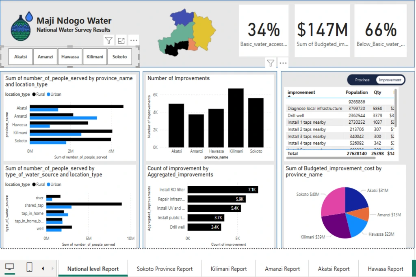Click the previous page tabs arrow
This screenshot has height=277, width=416.
[x=43, y=268]
